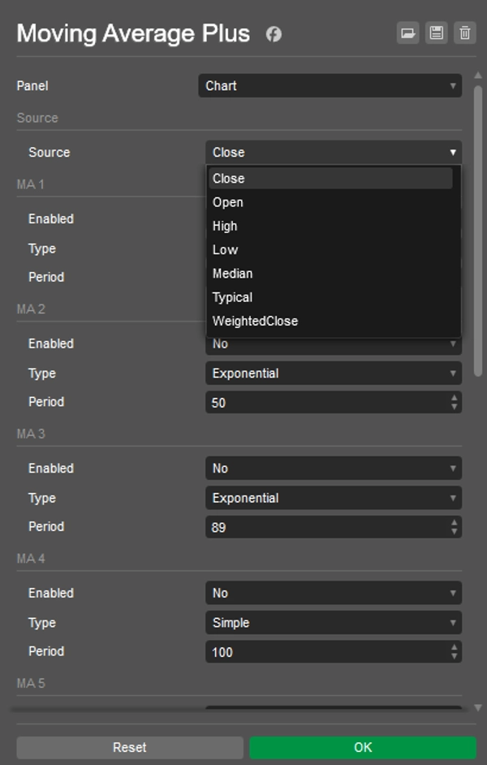Click the trash delete icon

click(x=464, y=32)
